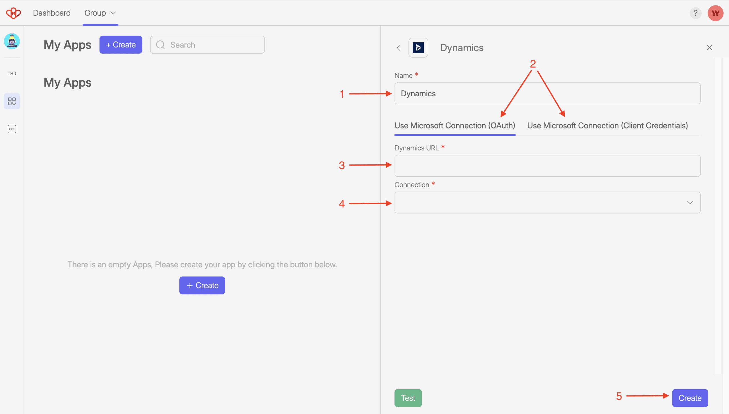Open the connections link icon in sidebar

(12, 74)
